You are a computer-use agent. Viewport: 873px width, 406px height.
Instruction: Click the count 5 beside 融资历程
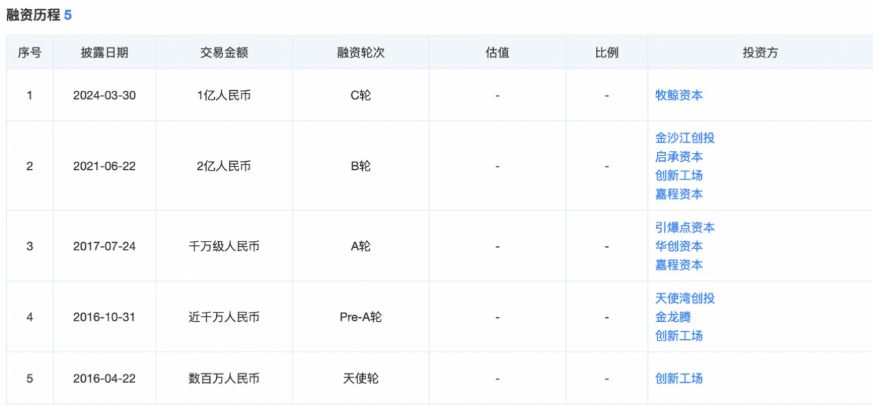[x=68, y=15]
